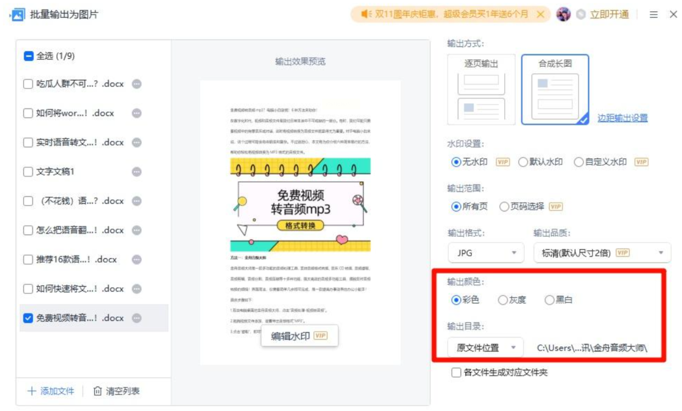Choose the 逐页输出 output mode thumbnail
The image size is (682, 411).
[481, 90]
